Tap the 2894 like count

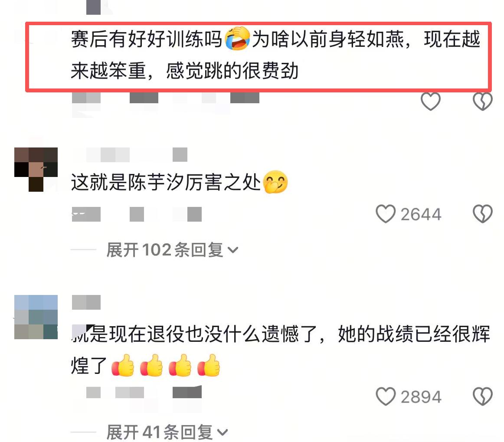tap(421, 397)
